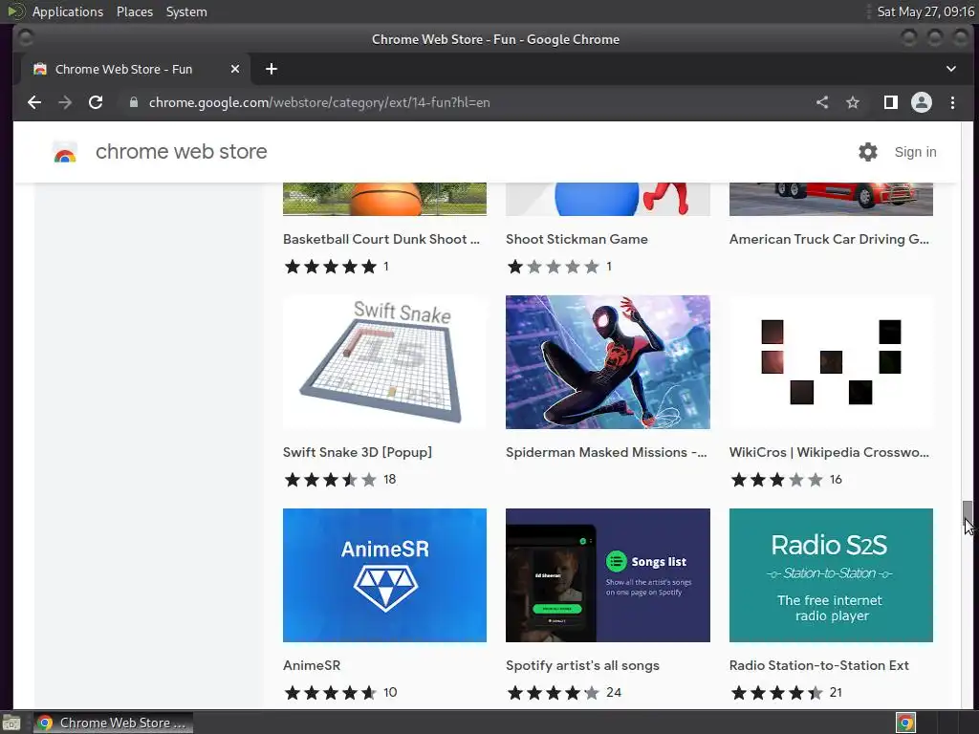This screenshot has height=734, width=979.
Task: Click Shoot Stickman one-star rating
Action: (554, 267)
